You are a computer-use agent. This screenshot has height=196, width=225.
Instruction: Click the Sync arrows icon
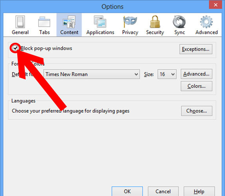[x=179, y=22]
